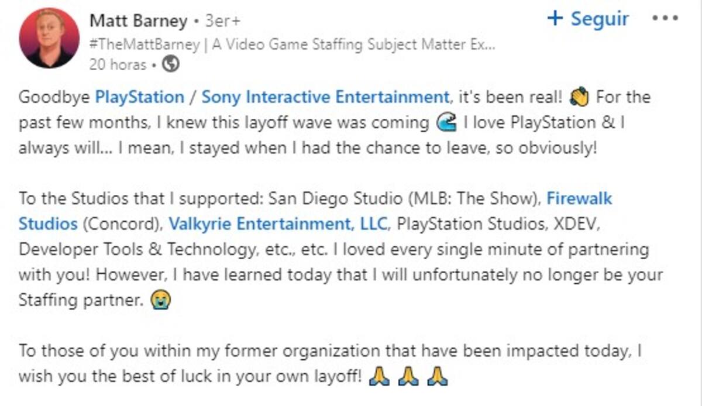Click the wave emoji after 'coming'

[446, 122]
